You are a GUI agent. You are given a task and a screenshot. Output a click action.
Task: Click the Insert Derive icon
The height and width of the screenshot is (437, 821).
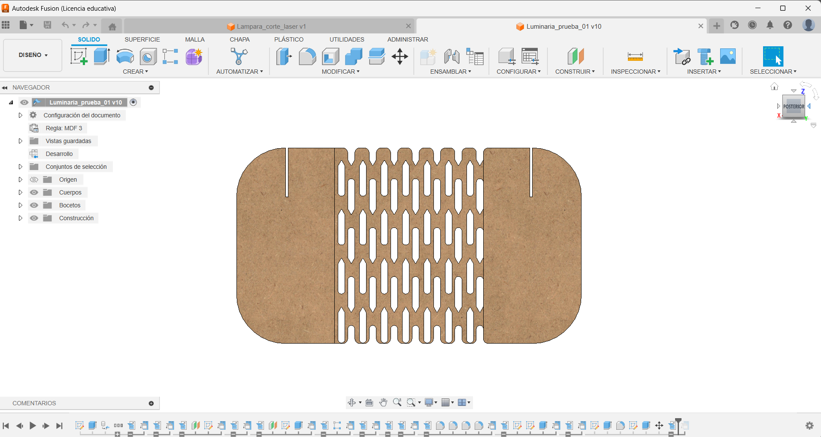(x=682, y=57)
